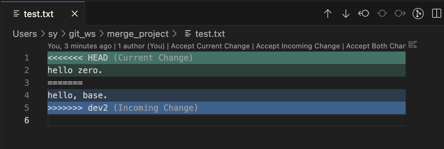444x149 pixels.
Task: Click the circled git branch icon
Action: pyautogui.click(x=418, y=14)
